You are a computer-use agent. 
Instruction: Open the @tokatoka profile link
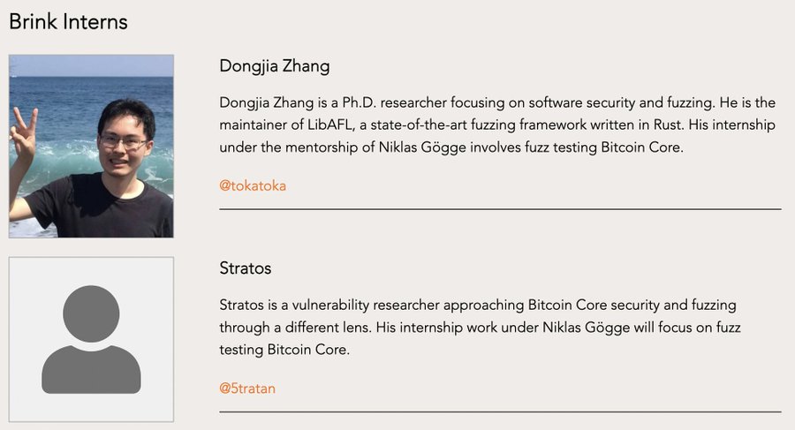(x=253, y=186)
